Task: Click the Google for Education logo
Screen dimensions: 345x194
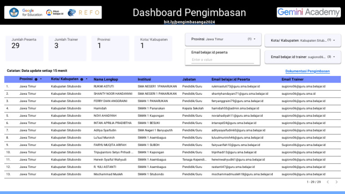Action: pyautogui.click(x=32, y=13)
